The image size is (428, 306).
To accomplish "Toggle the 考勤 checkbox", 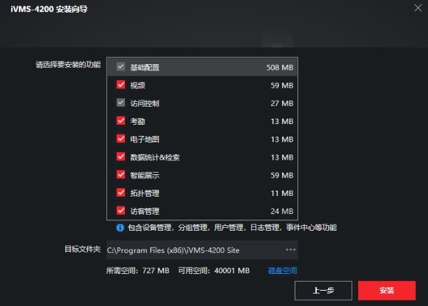I will tap(121, 121).
